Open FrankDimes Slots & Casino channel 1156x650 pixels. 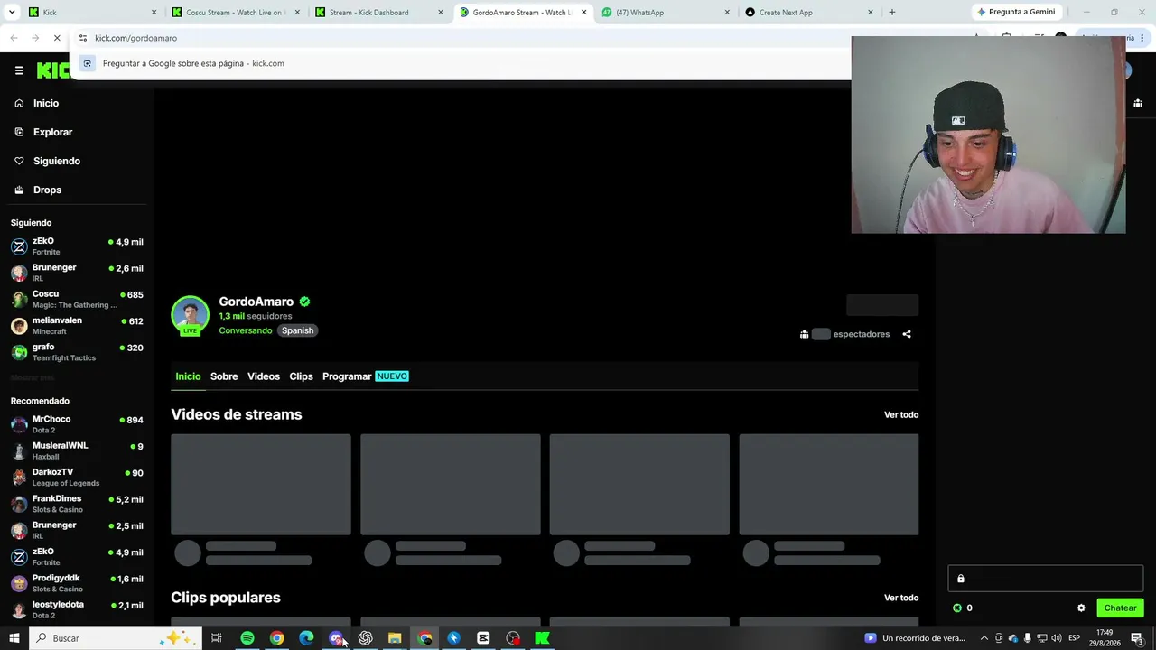point(77,504)
